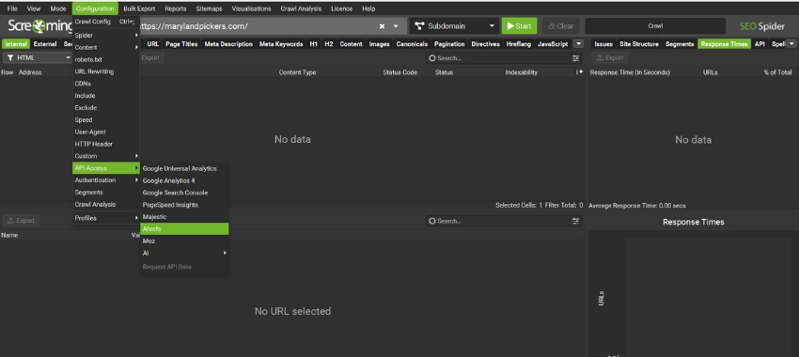Show more main tabs via the overflow arrow

click(x=578, y=44)
